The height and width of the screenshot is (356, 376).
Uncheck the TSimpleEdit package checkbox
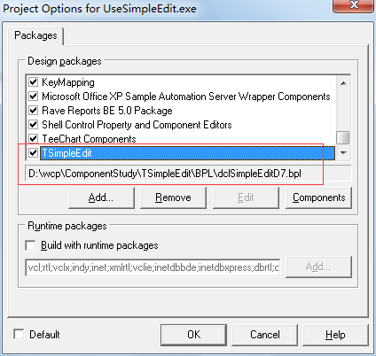point(34,152)
